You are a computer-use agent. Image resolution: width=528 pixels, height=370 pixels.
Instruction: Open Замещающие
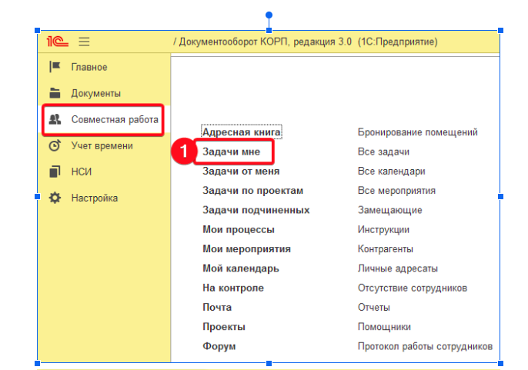click(x=390, y=210)
